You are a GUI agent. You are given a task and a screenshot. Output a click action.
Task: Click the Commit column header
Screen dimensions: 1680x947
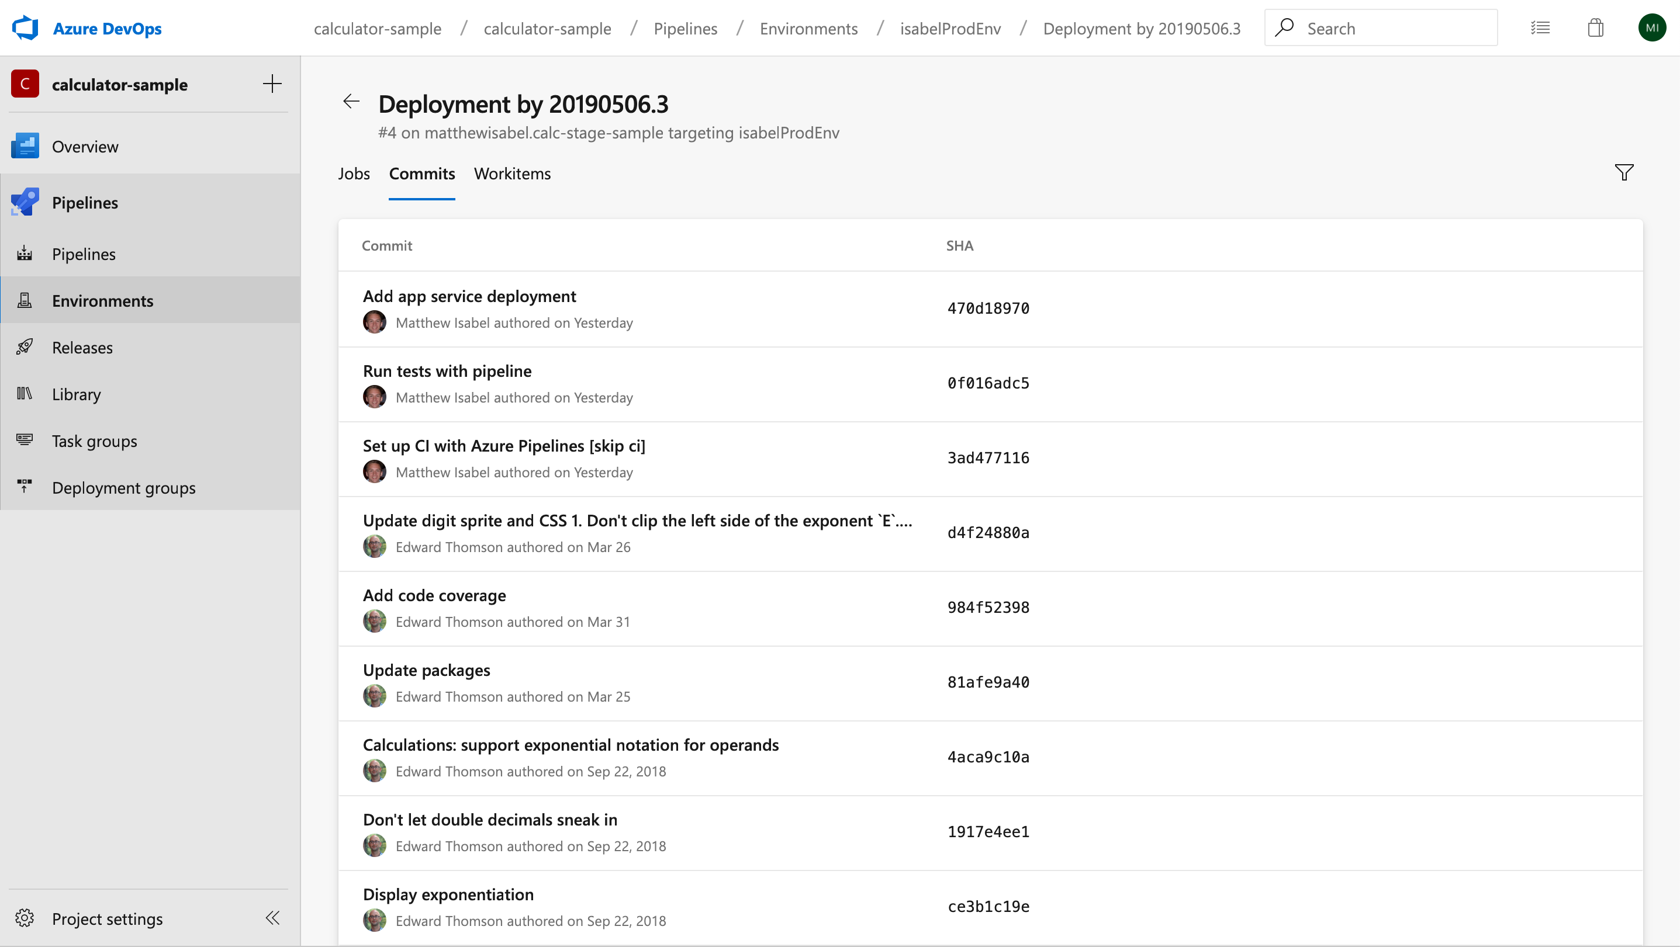pos(387,246)
